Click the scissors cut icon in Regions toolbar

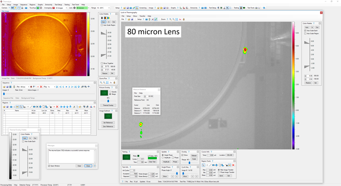[74, 107]
